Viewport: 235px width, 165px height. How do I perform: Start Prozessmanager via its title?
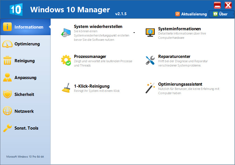coord(90,57)
